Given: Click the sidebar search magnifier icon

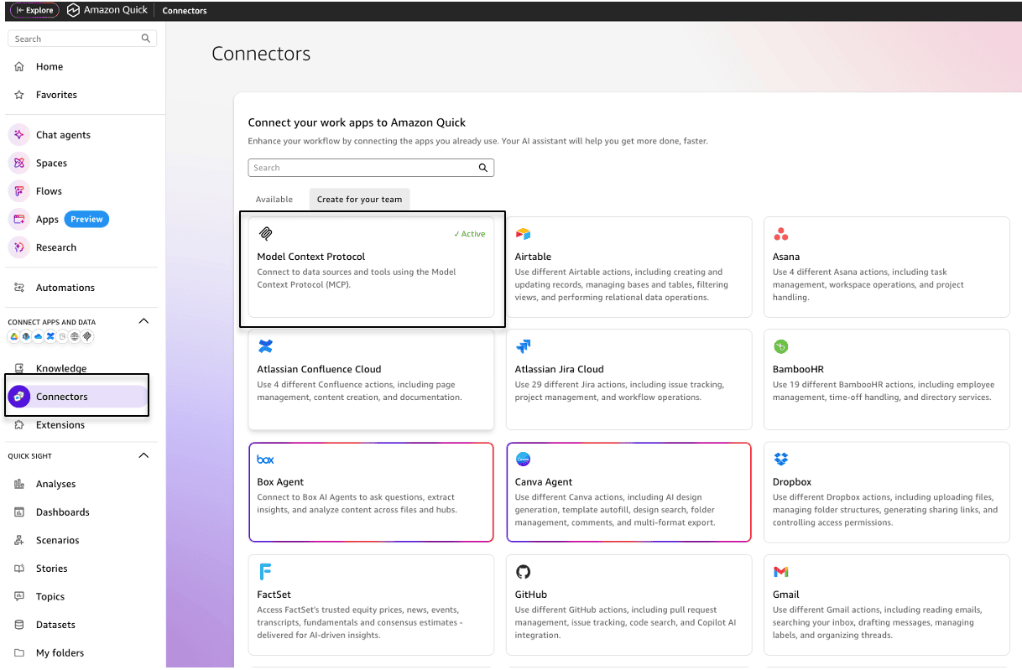Looking at the screenshot, I should (x=146, y=39).
